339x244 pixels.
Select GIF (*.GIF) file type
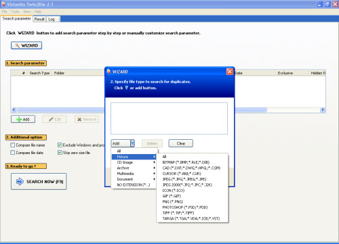coord(193,196)
